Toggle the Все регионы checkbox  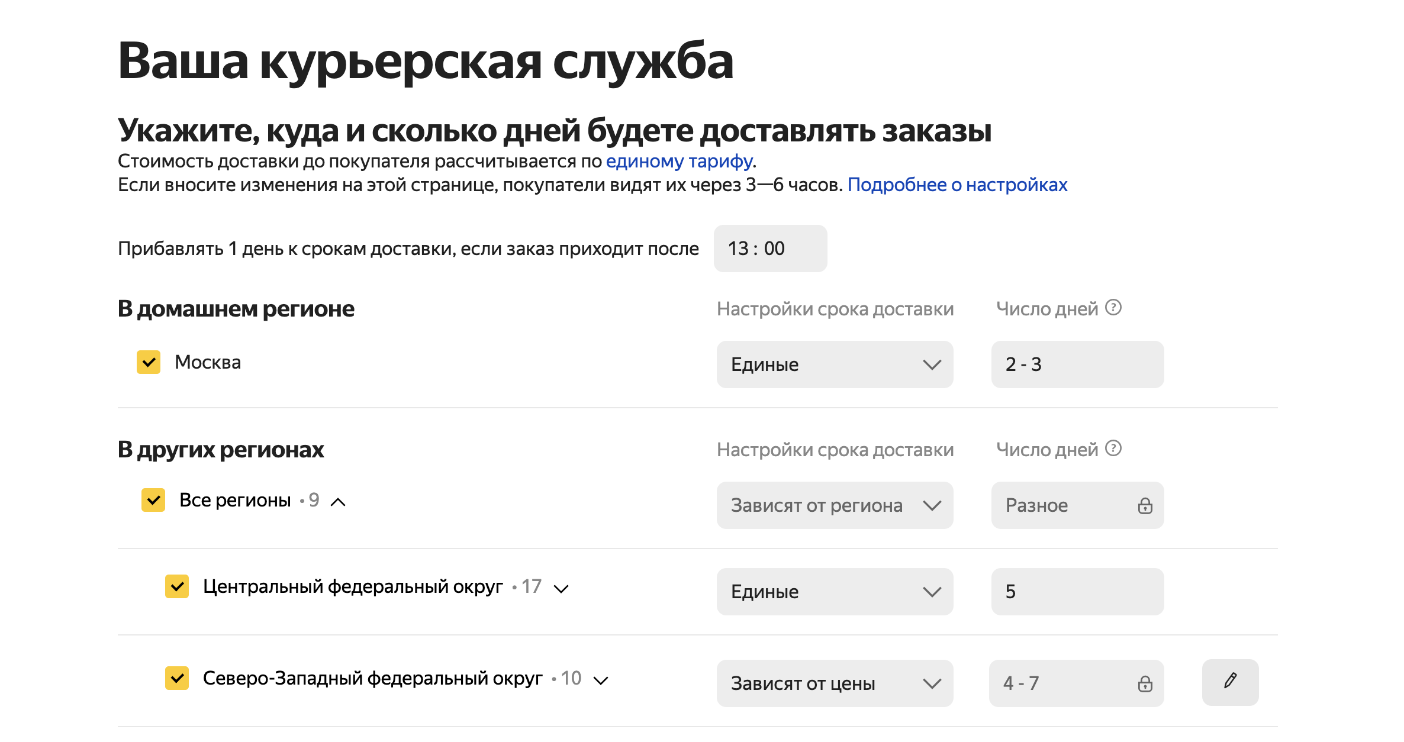pos(153,500)
